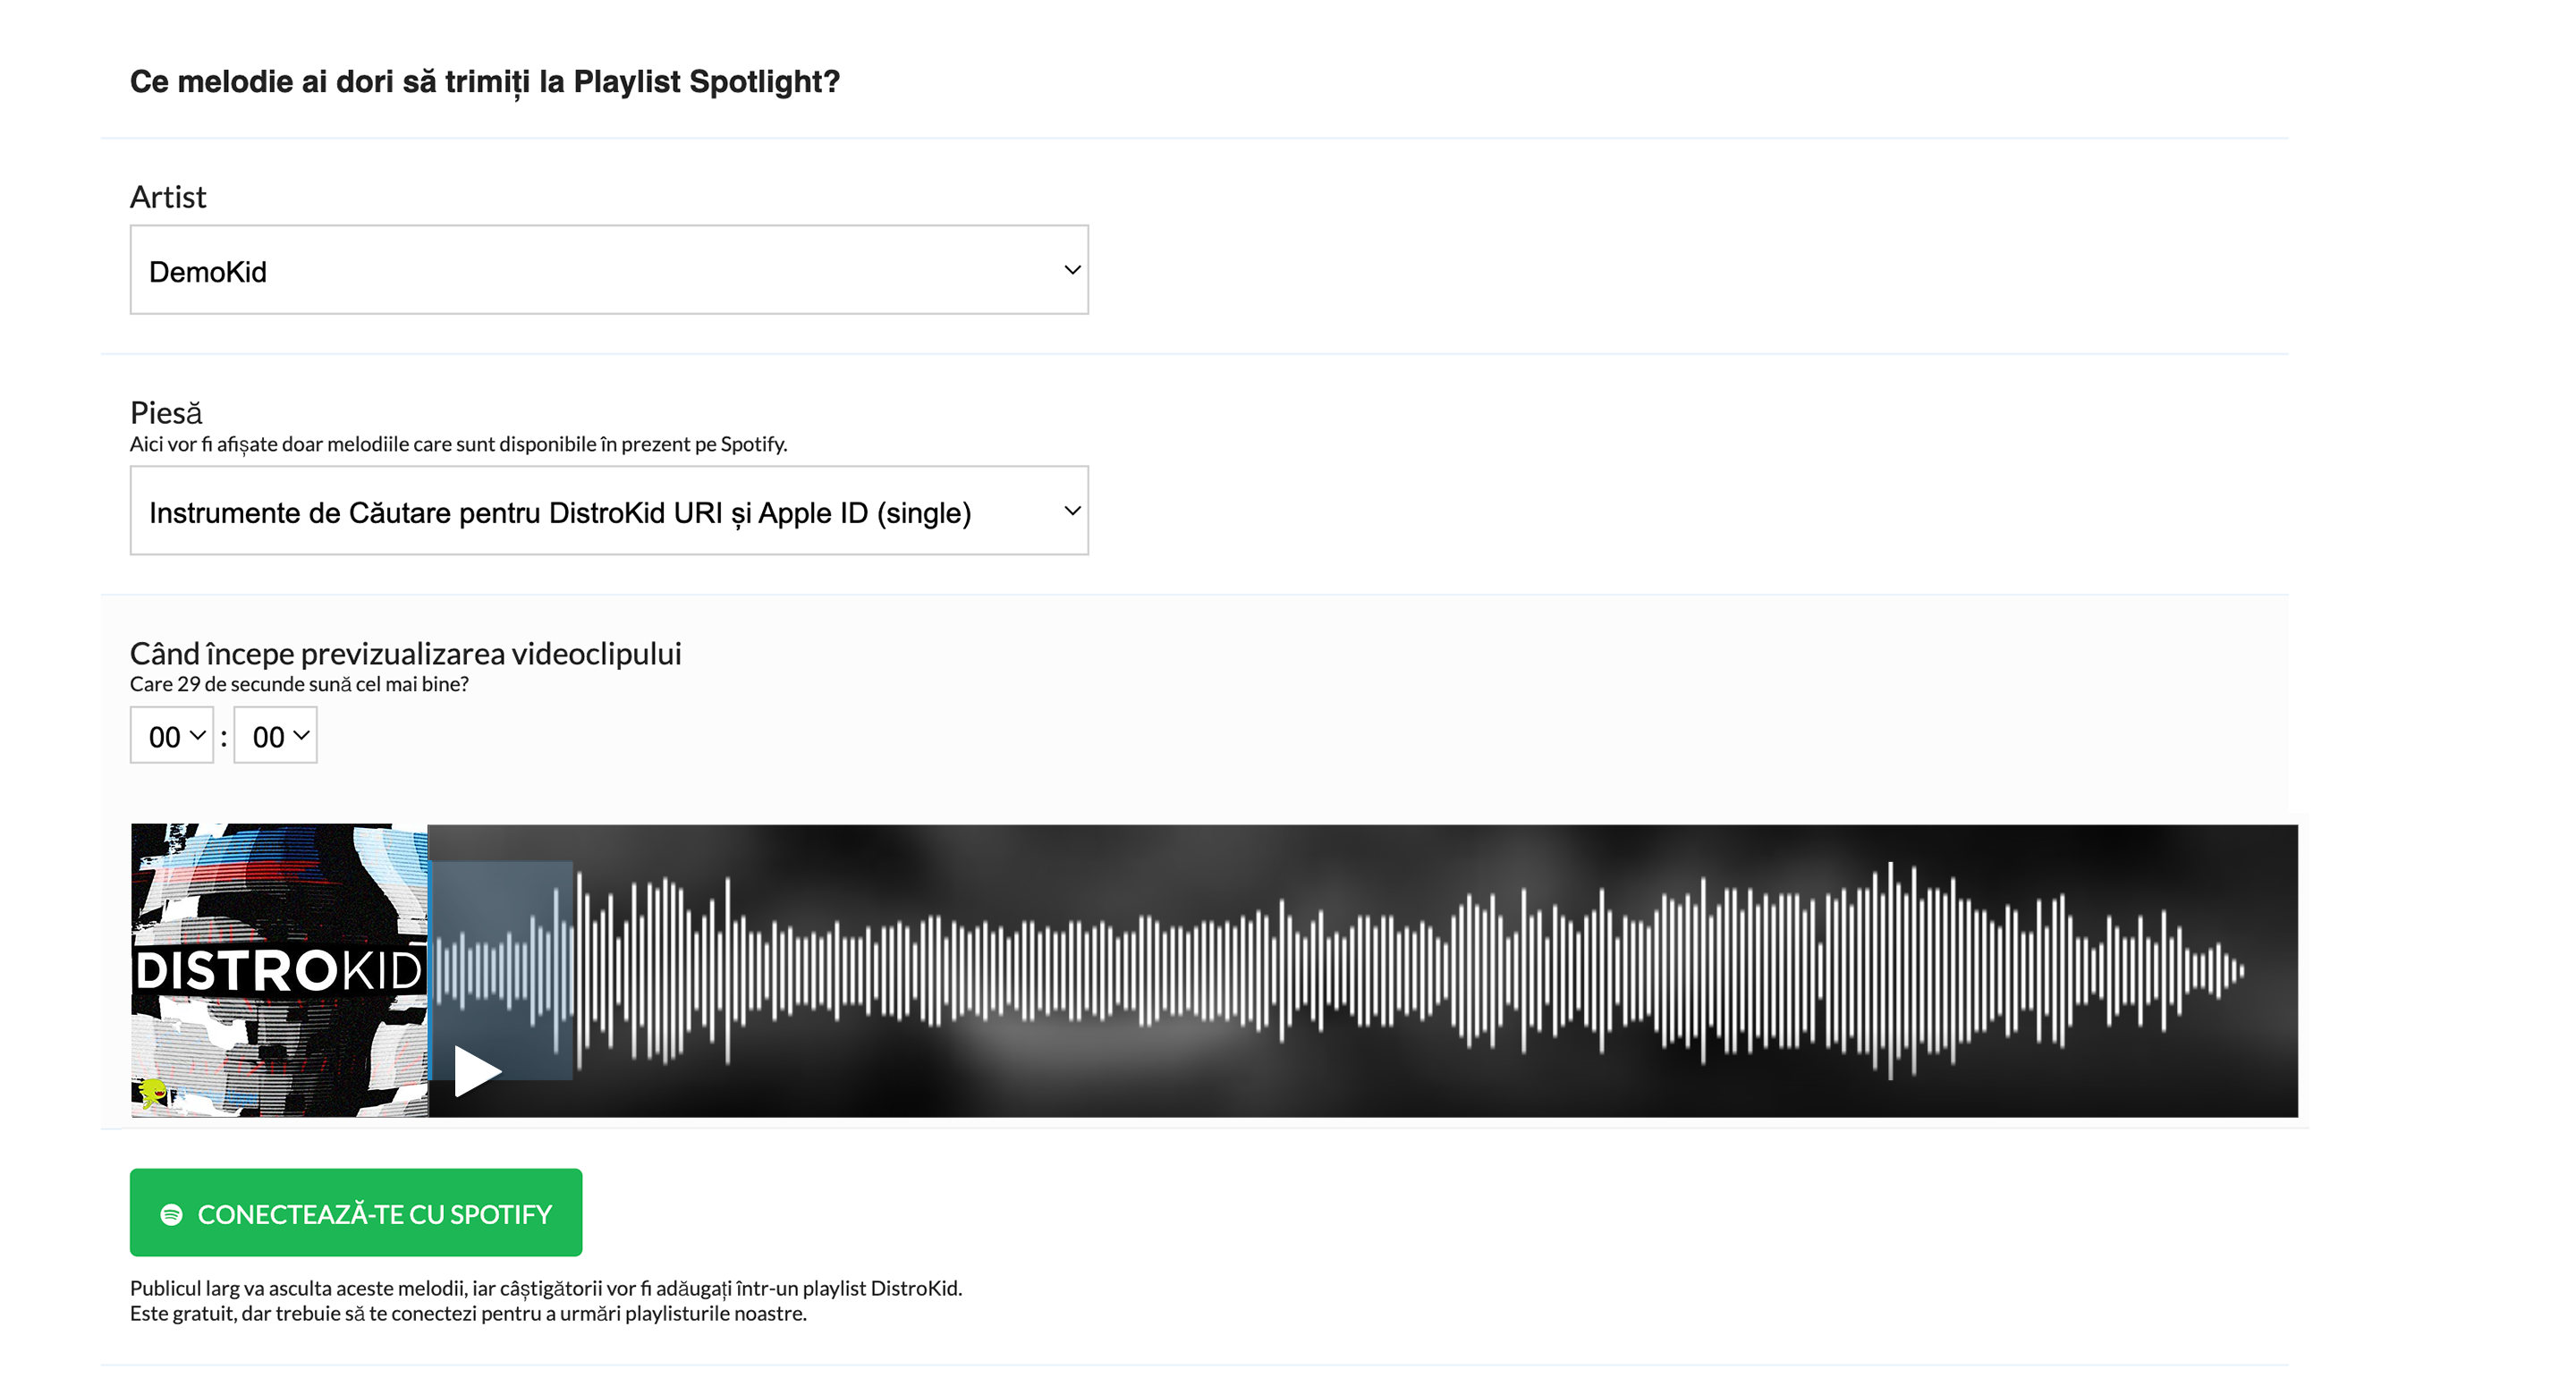Expand the Piesă song selection dropdown
The height and width of the screenshot is (1386, 2576).
point(609,511)
